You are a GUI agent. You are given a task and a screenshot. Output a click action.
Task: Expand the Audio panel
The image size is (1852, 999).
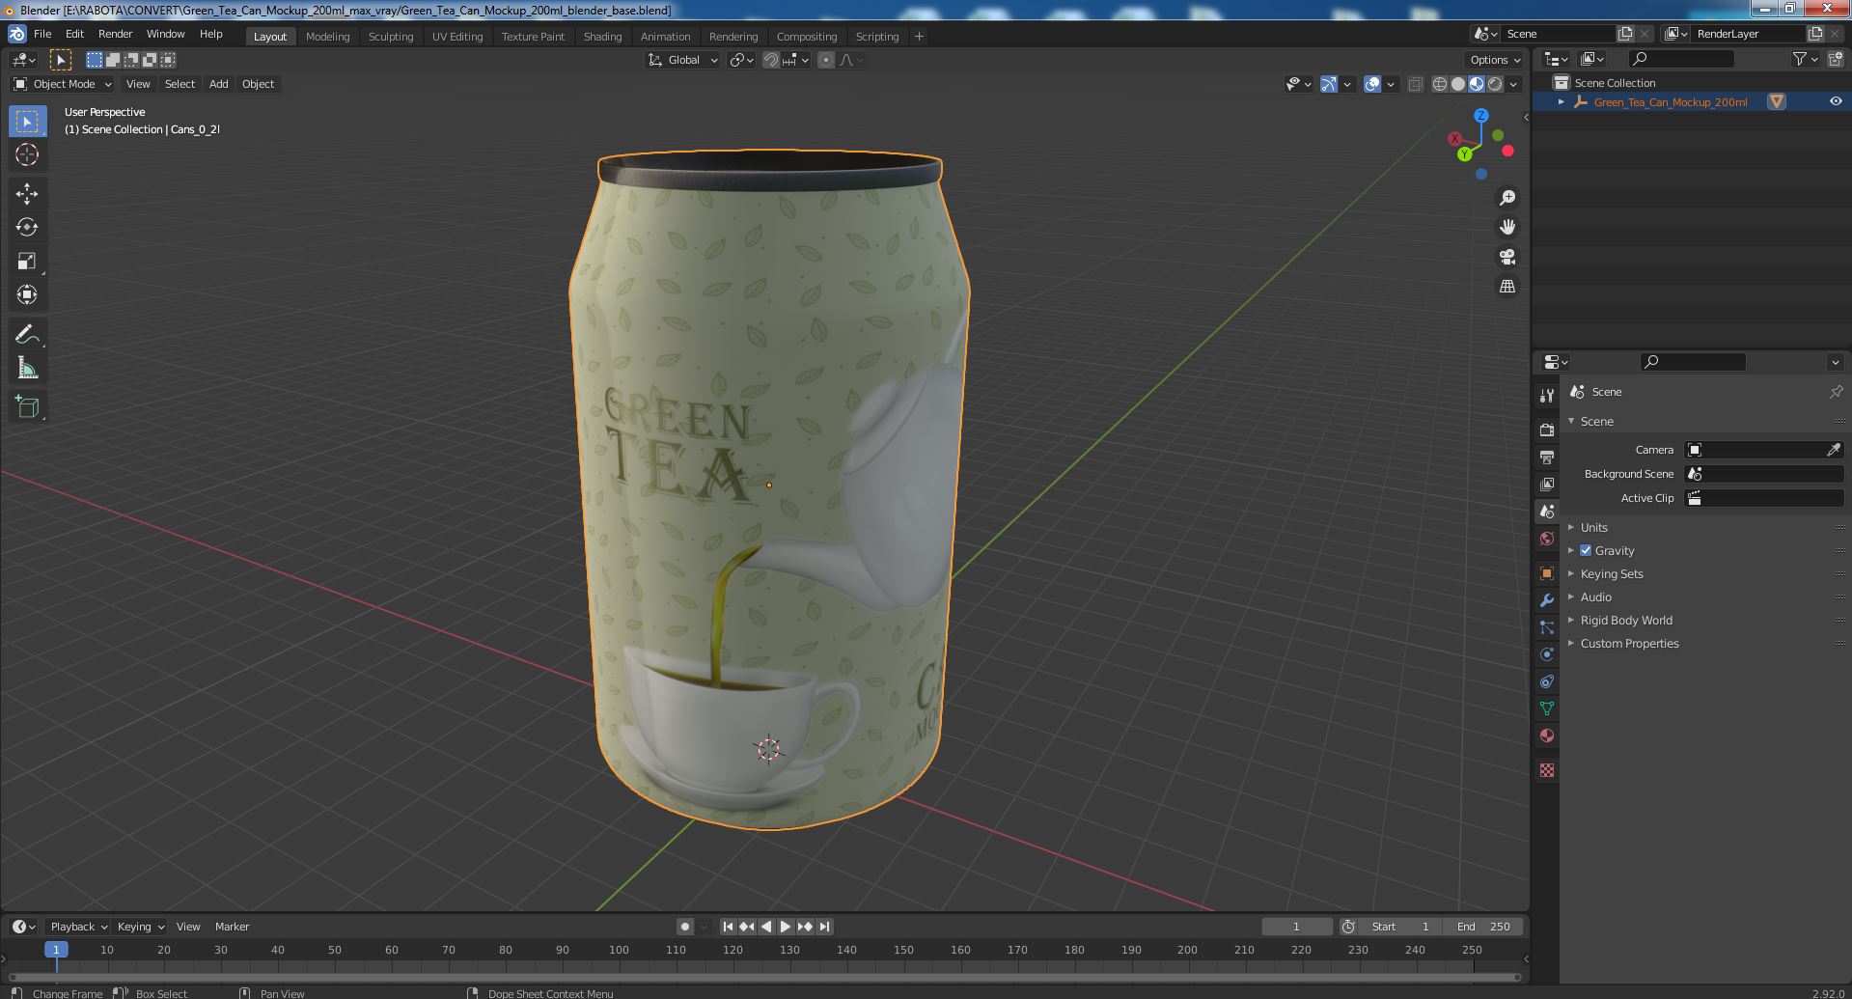[x=1595, y=597]
